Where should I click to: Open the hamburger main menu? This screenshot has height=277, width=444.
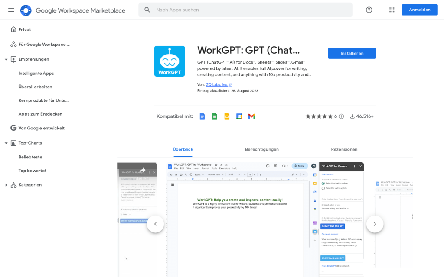(11, 10)
